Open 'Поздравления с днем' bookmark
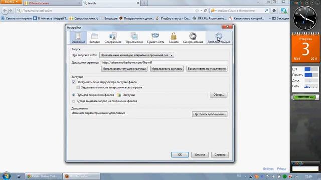This screenshot has width=321, height=180. [137, 18]
